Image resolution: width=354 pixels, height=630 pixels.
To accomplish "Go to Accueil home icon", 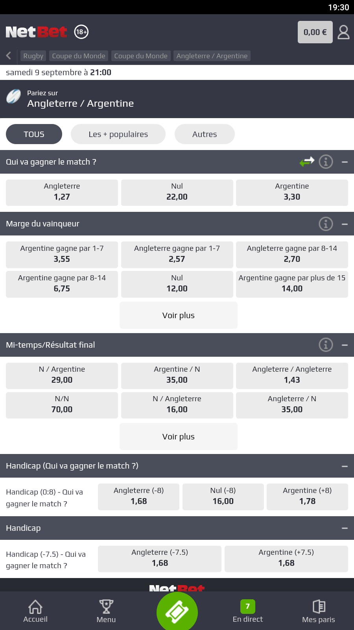I will pos(35,611).
